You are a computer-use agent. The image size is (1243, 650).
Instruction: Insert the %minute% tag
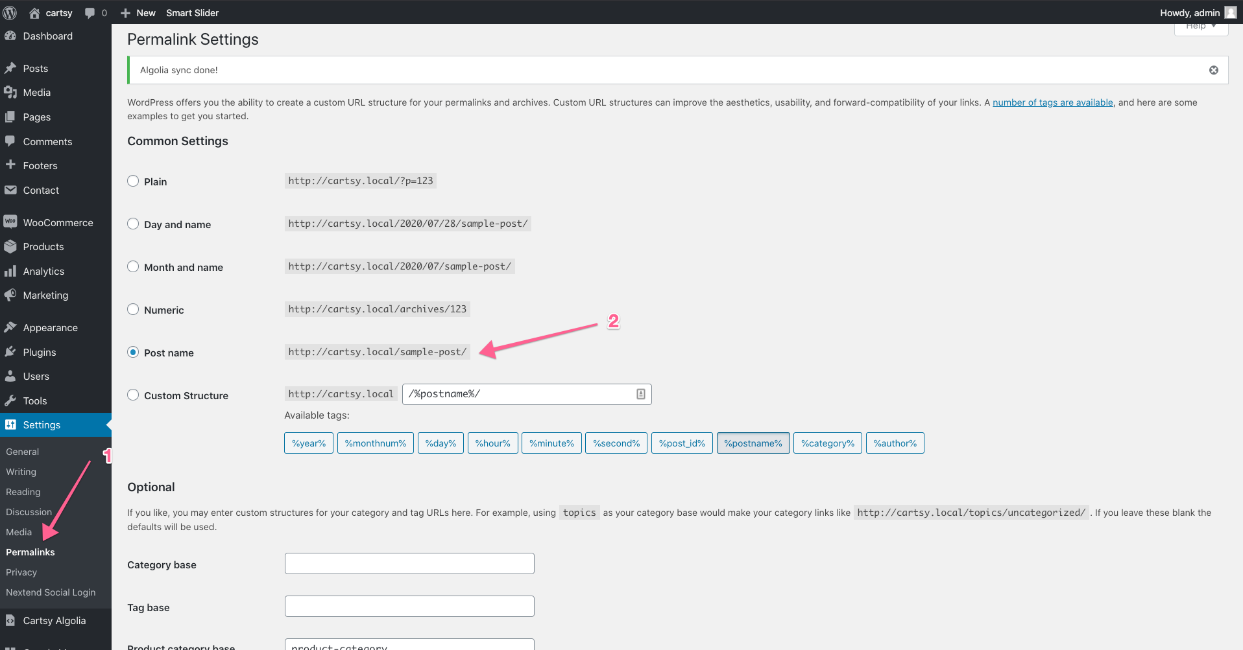click(x=552, y=443)
